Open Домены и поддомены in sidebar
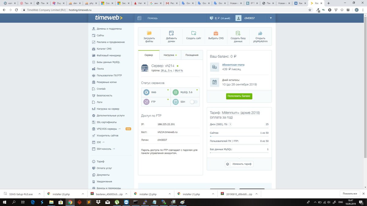Viewport: 367px width, 206px height. pos(109,29)
